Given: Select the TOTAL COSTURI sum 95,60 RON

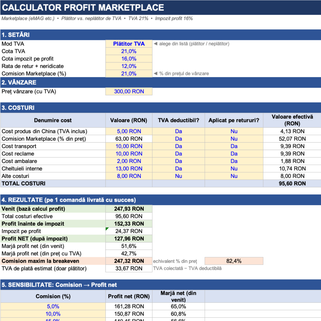Looking at the screenshot, I should pyautogui.click(x=292, y=183).
